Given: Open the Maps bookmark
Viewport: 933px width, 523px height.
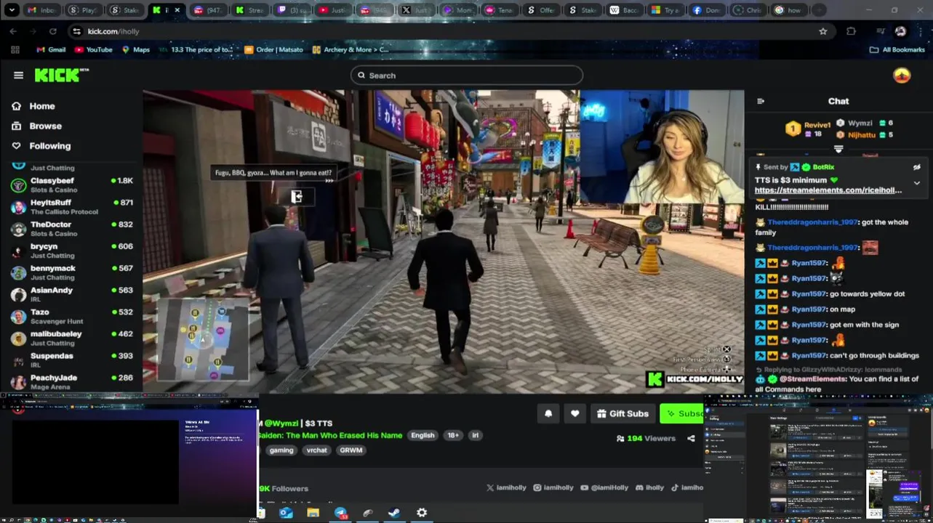Looking at the screenshot, I should [135, 49].
